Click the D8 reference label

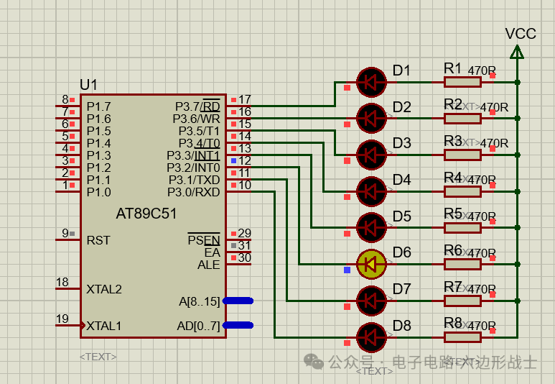tap(402, 325)
